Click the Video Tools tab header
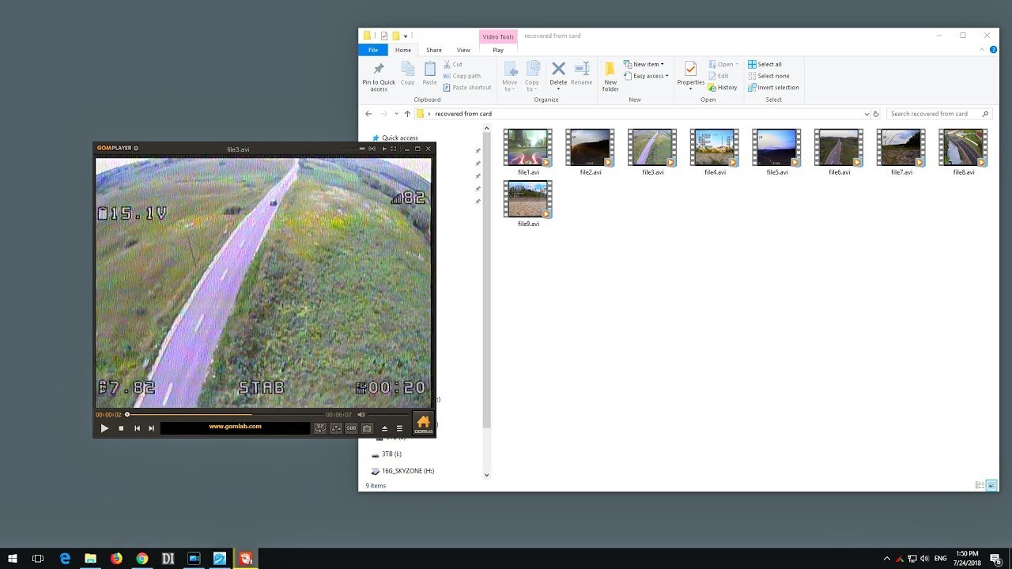This screenshot has width=1012, height=569. click(x=498, y=36)
